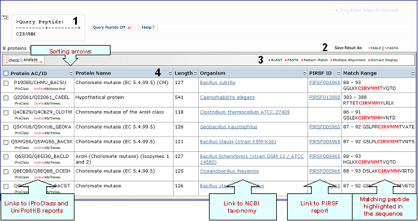Open iProClass report for Q22061
The image size is (418, 221).
click(x=22, y=103)
